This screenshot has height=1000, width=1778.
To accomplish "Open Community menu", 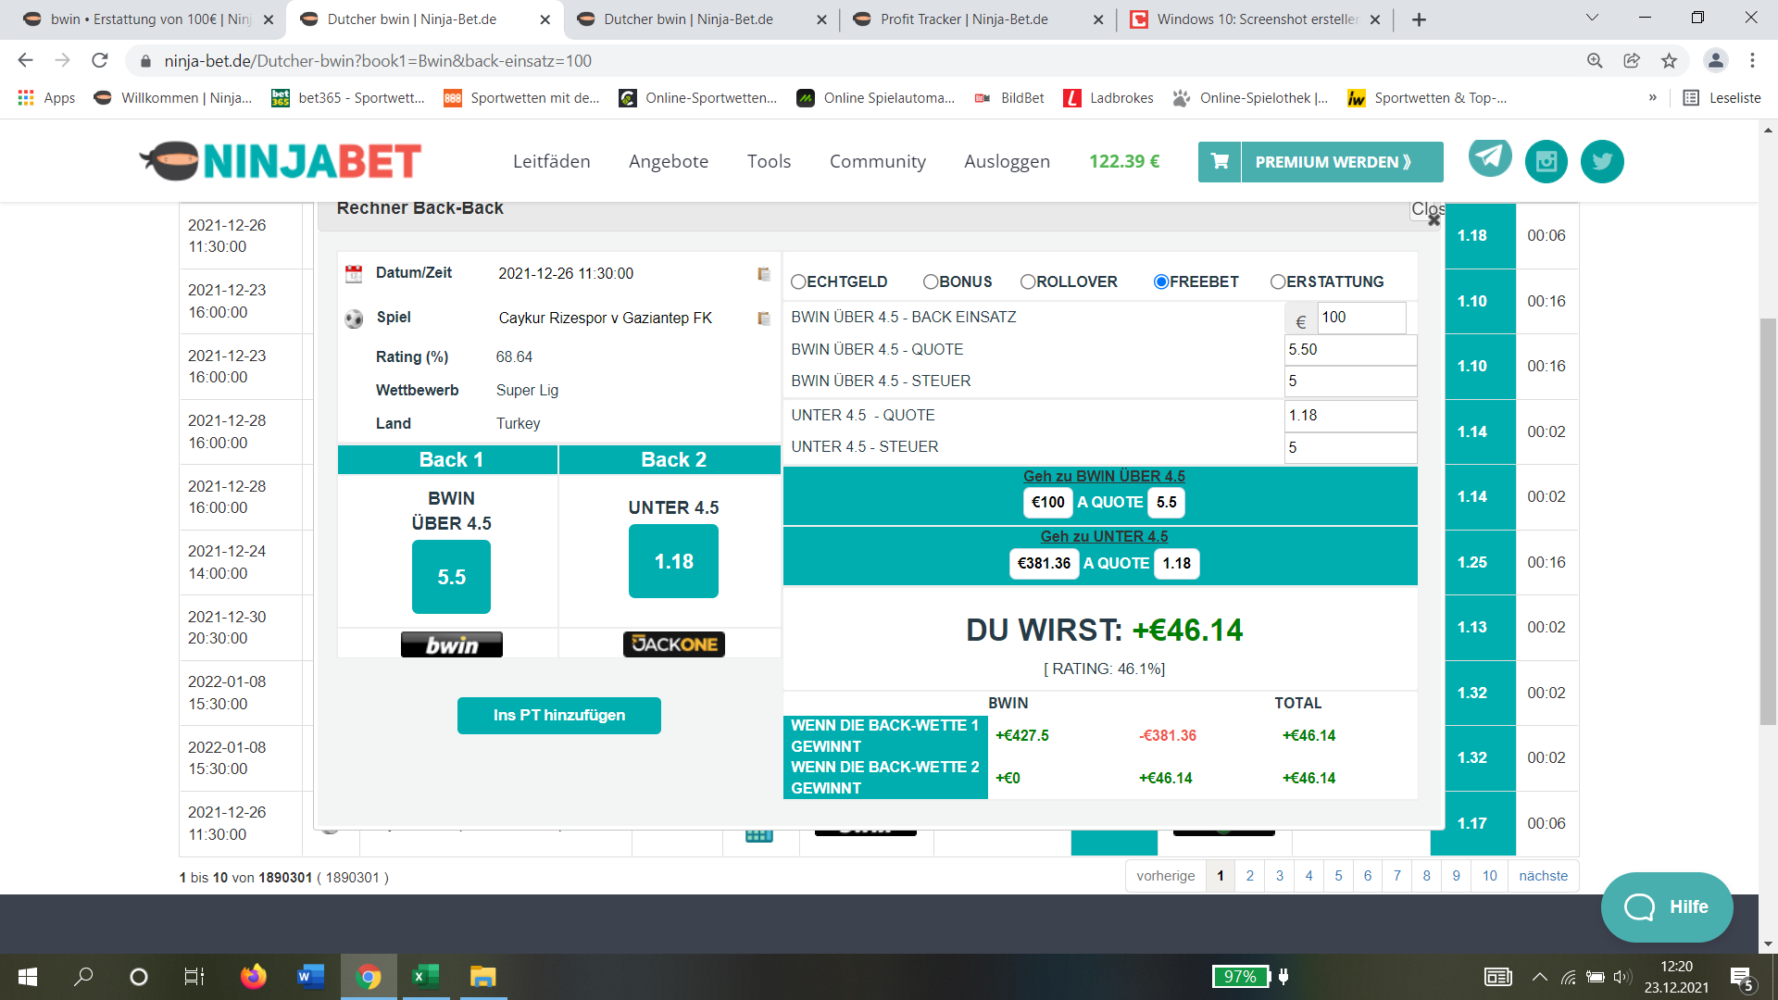I will pos(878,161).
